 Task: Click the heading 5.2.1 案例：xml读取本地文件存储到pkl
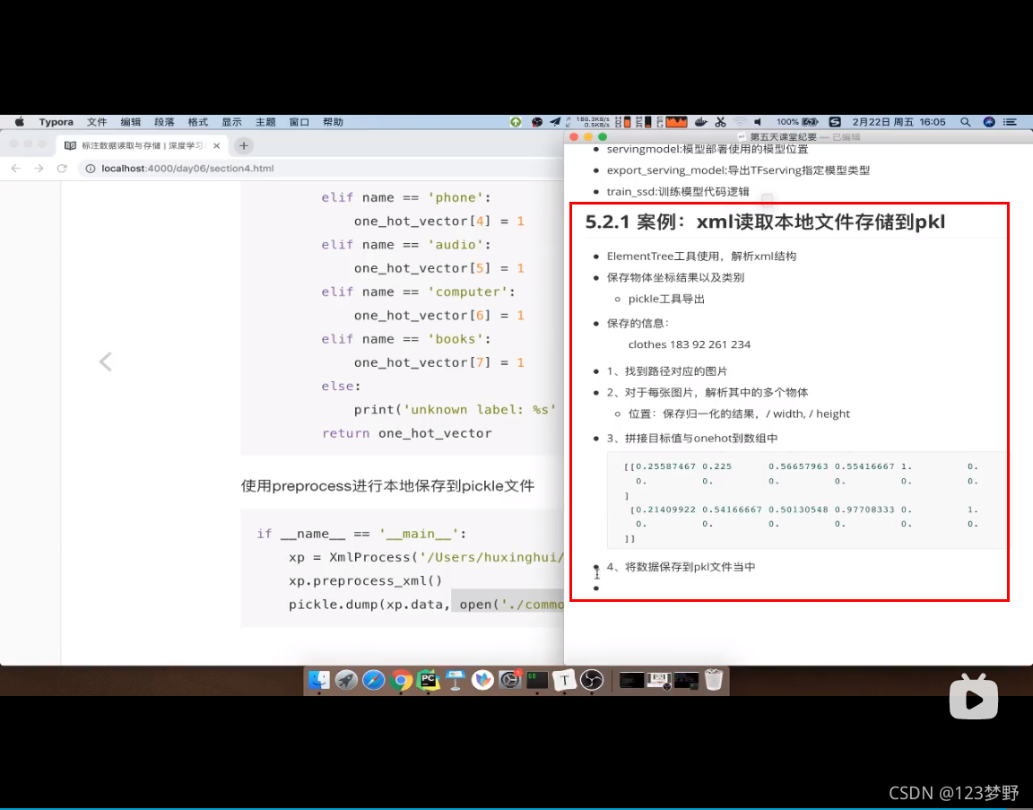pyautogui.click(x=765, y=222)
